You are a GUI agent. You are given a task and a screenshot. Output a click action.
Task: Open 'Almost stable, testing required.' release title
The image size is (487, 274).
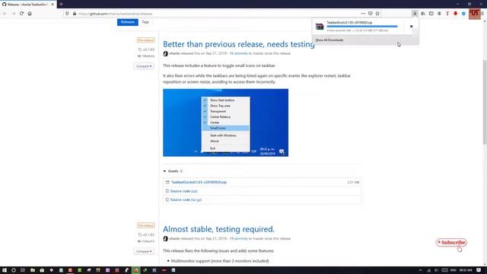coord(218,229)
